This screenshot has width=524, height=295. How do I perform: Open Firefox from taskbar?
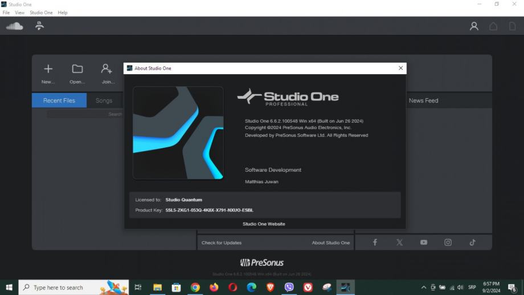click(x=214, y=288)
